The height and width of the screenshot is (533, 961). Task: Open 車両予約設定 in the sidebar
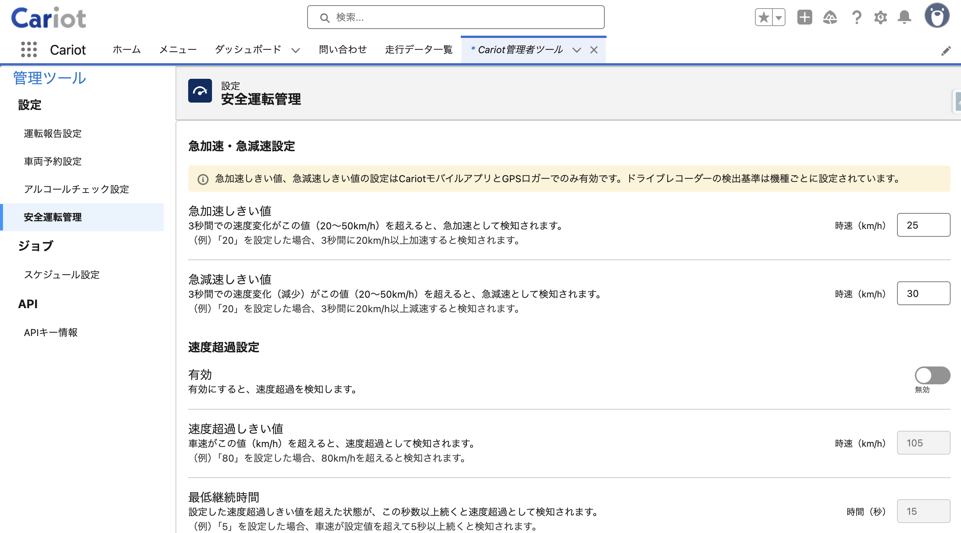(x=52, y=161)
